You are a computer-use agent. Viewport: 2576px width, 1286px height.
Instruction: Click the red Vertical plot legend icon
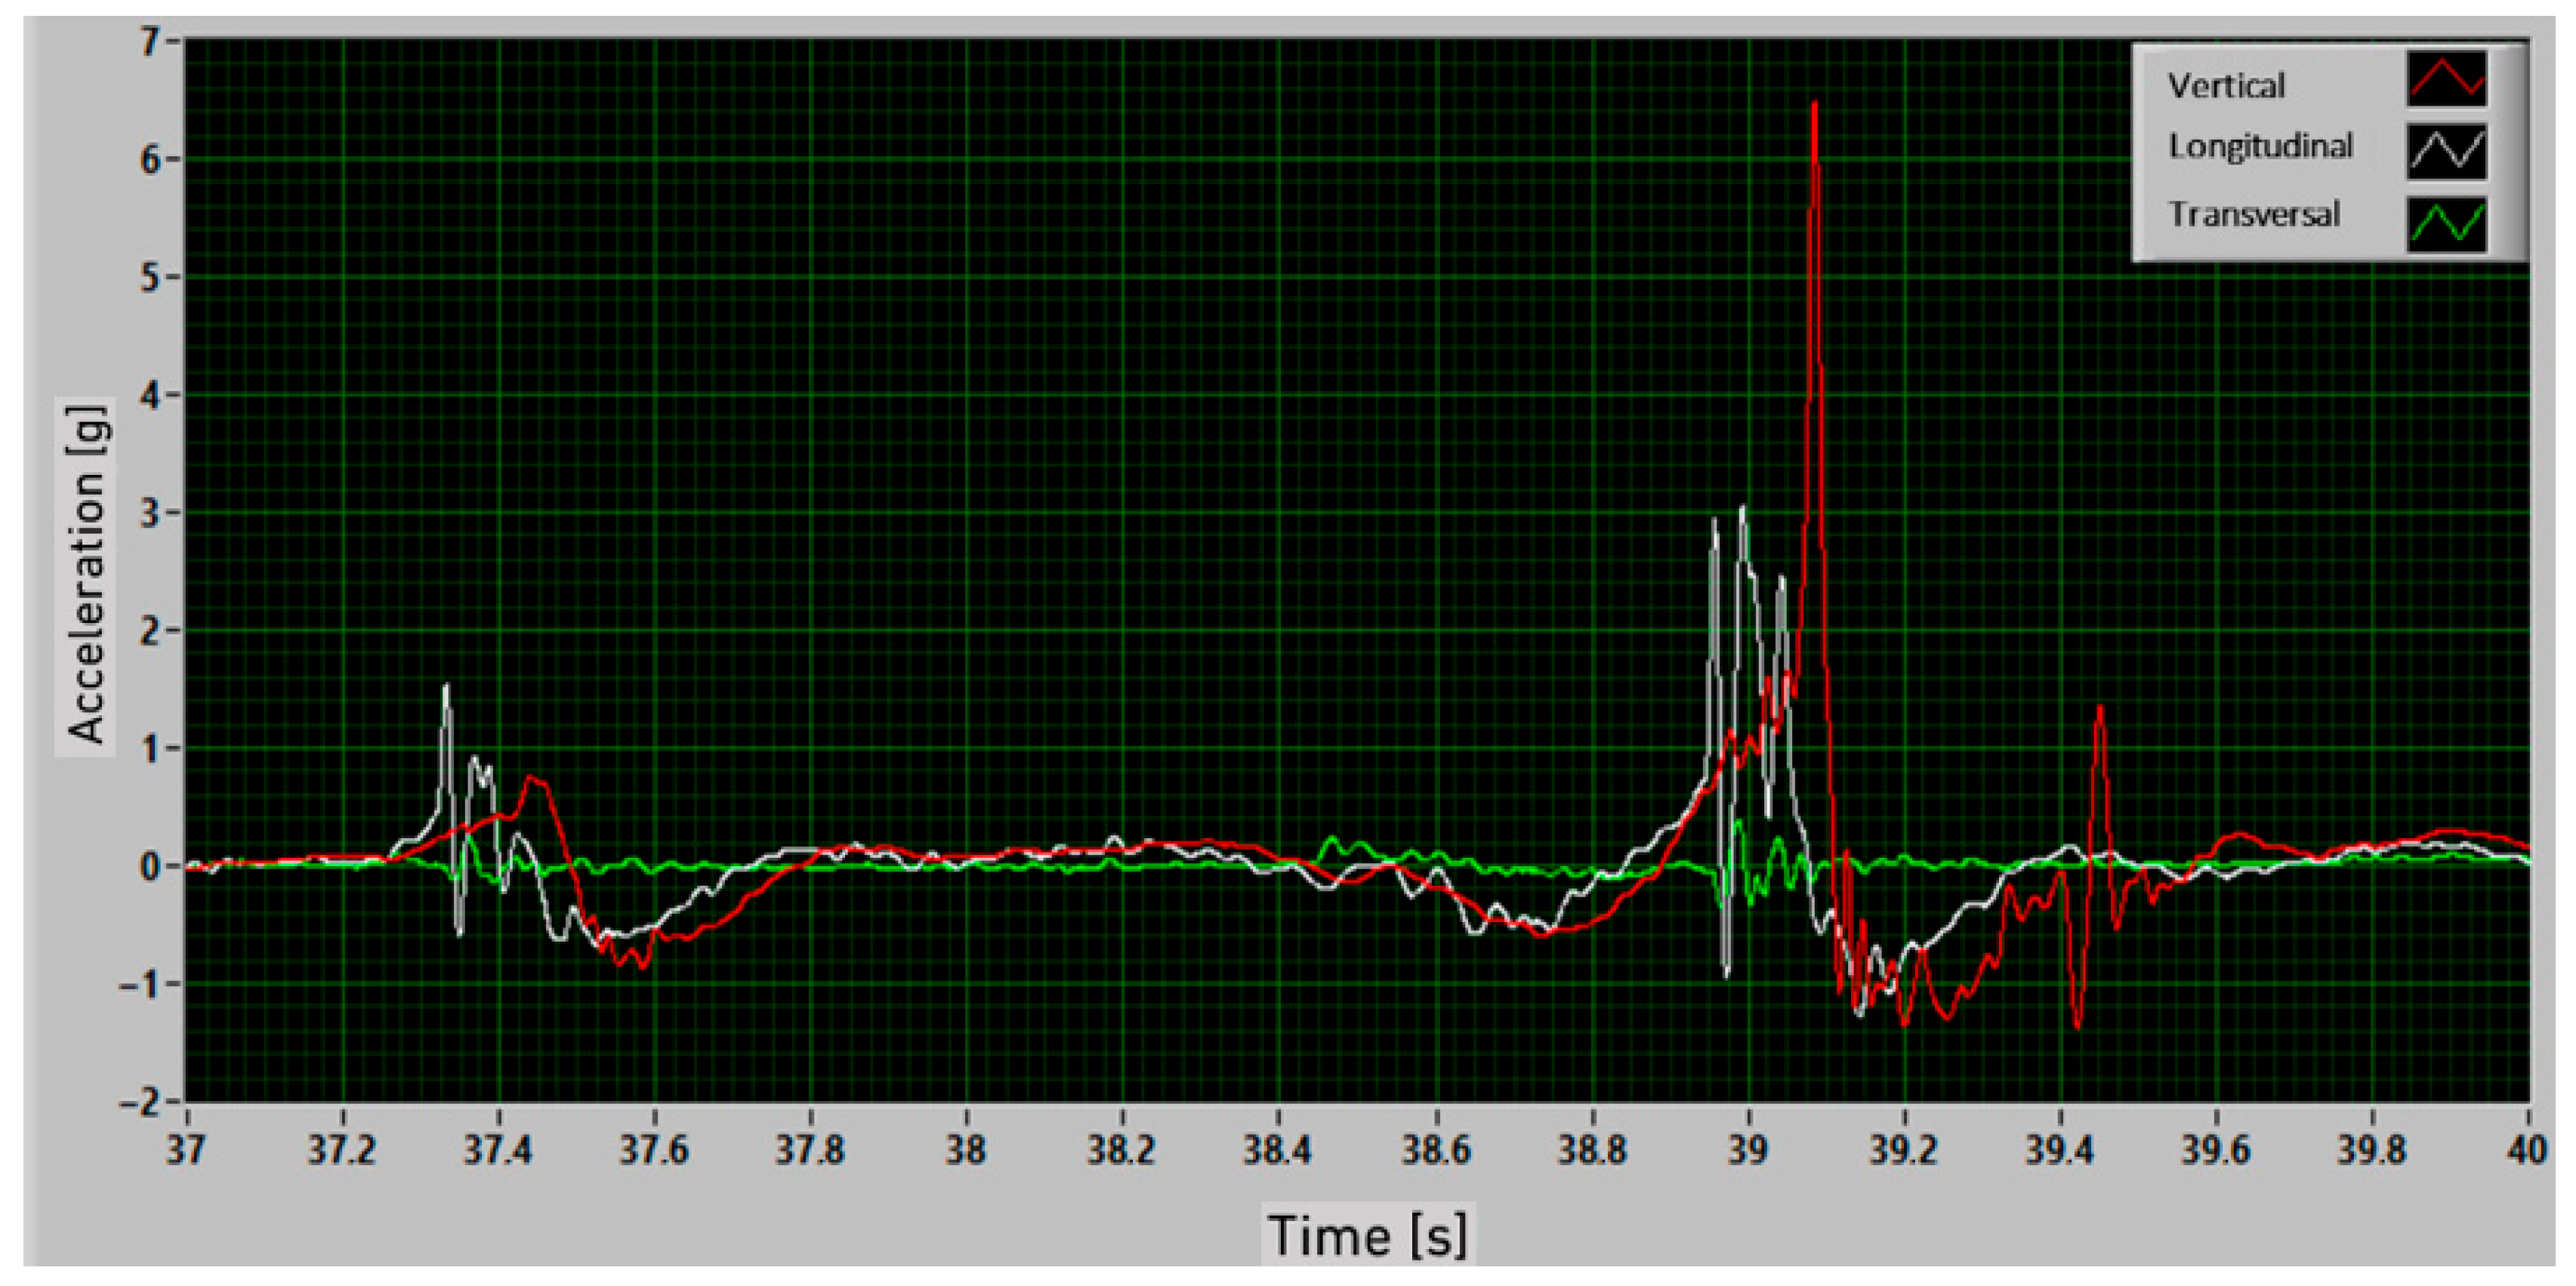[2446, 80]
